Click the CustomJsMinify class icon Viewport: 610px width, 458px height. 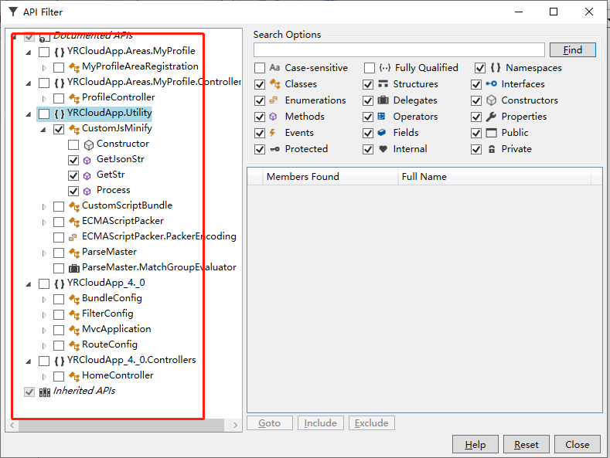pyautogui.click(x=74, y=128)
